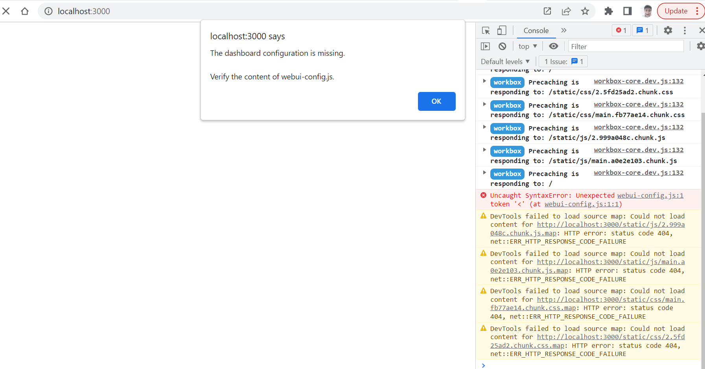Toggle device toolbar emulation
The image size is (705, 369).
(x=501, y=30)
